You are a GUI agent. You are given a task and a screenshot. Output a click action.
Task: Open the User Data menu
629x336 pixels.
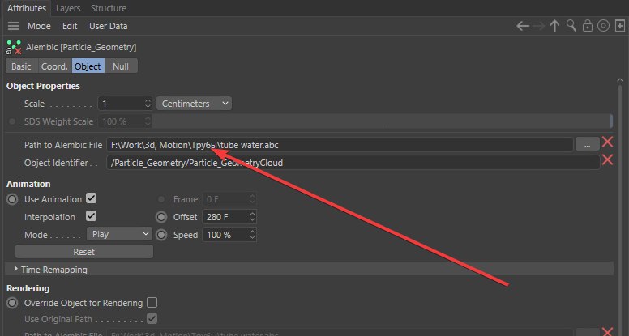109,26
